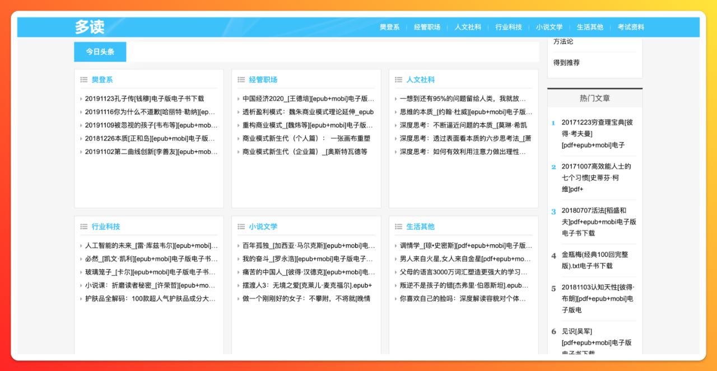Open article 叛逆不是孩子的错
The width and height of the screenshot is (717, 371).
point(464,285)
